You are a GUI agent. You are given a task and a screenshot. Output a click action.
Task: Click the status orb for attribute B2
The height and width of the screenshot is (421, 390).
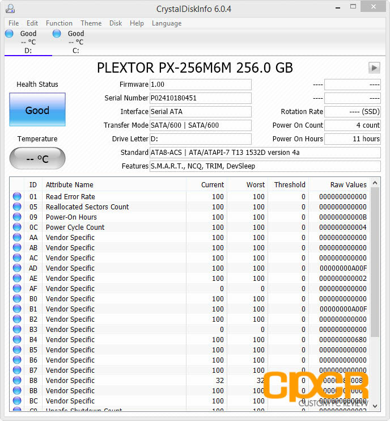(17, 319)
